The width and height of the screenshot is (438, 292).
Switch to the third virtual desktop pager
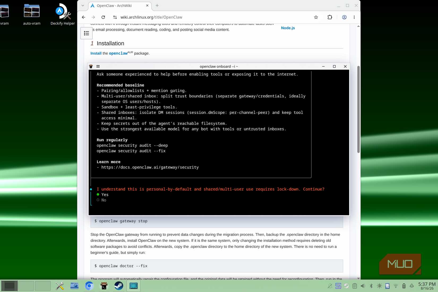[43, 286]
